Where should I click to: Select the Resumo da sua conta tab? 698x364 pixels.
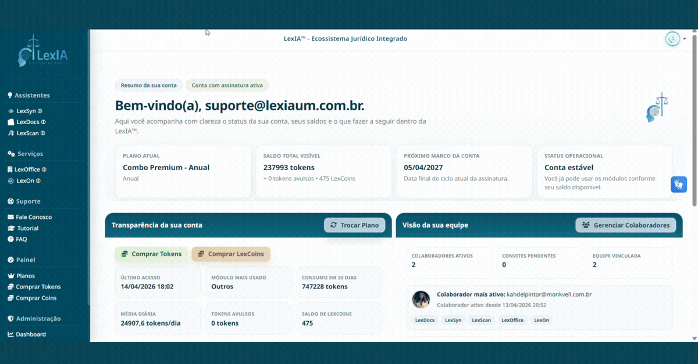pyautogui.click(x=148, y=85)
